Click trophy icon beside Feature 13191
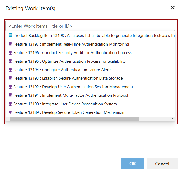This screenshot has height=172, width=180. click(10, 95)
